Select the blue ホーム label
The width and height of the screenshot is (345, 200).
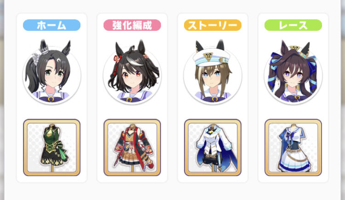point(52,25)
